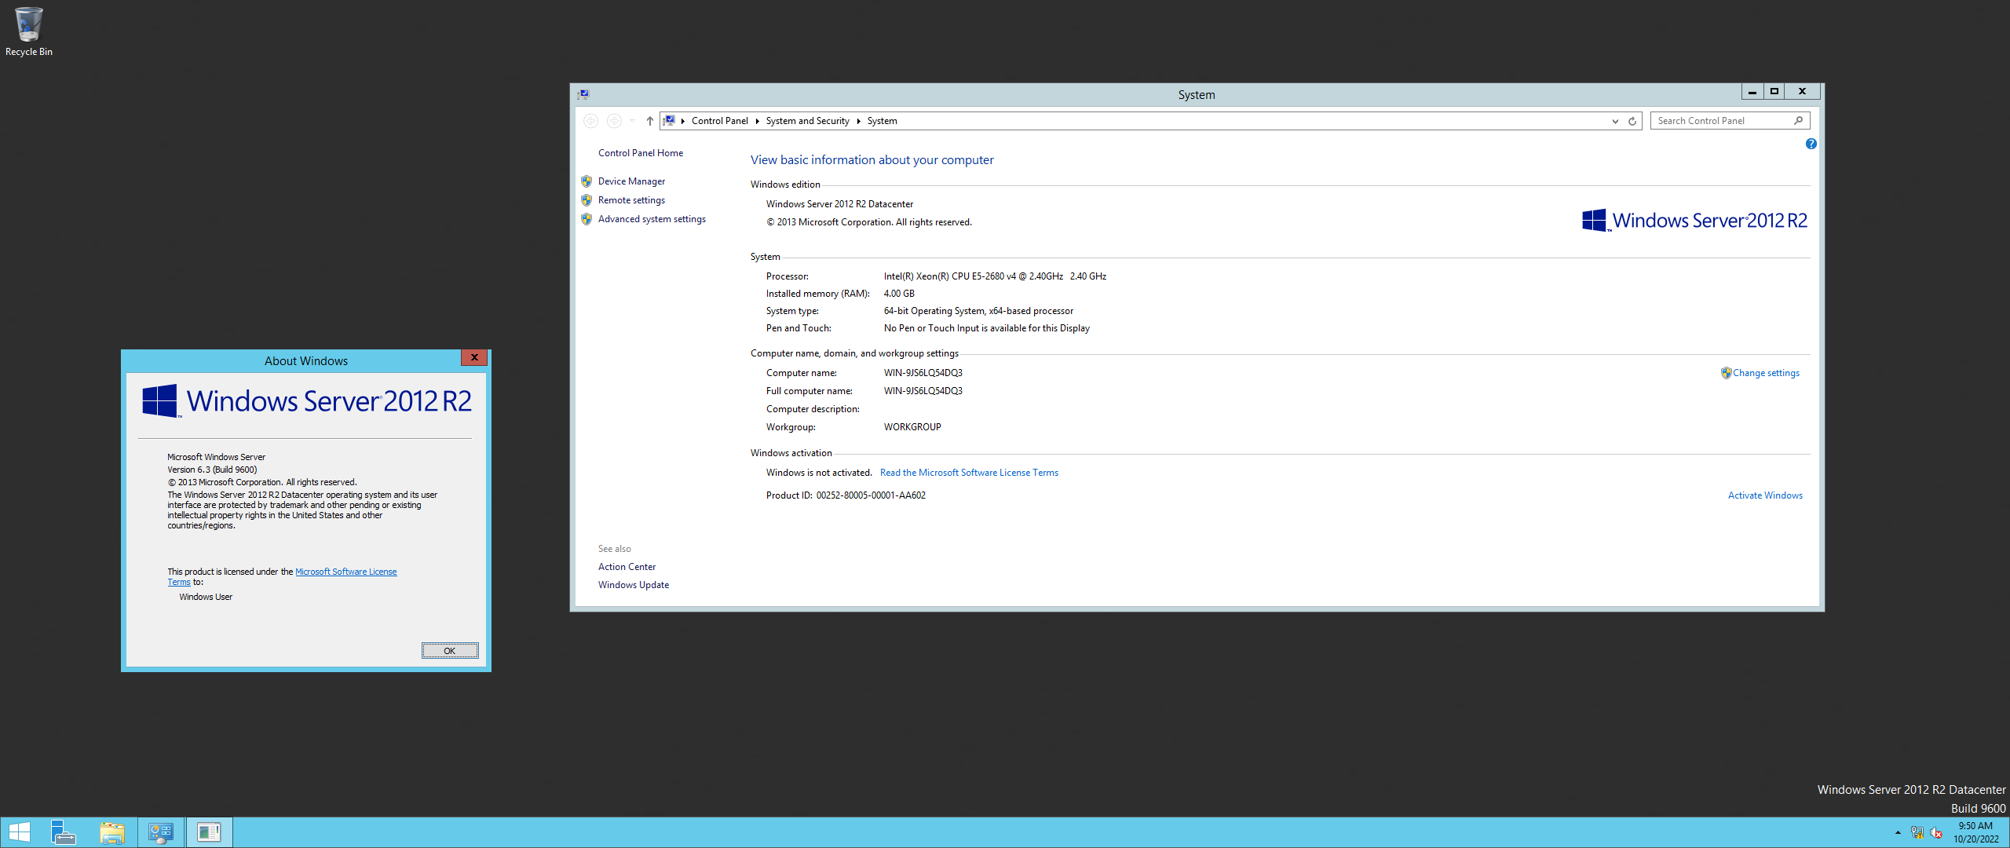Open the recent locations dropdown arrow

(632, 121)
